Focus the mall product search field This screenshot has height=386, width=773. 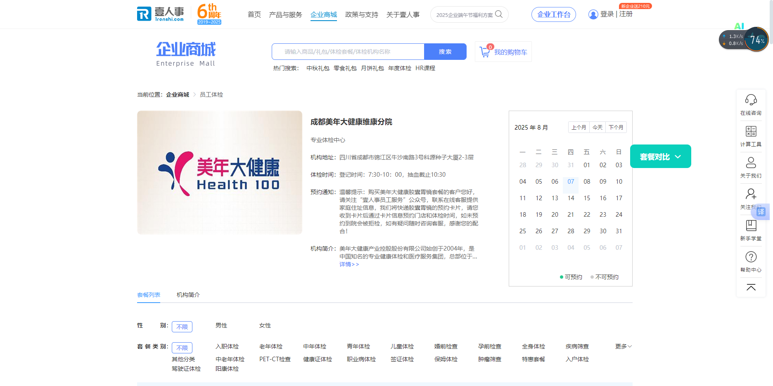(x=348, y=52)
